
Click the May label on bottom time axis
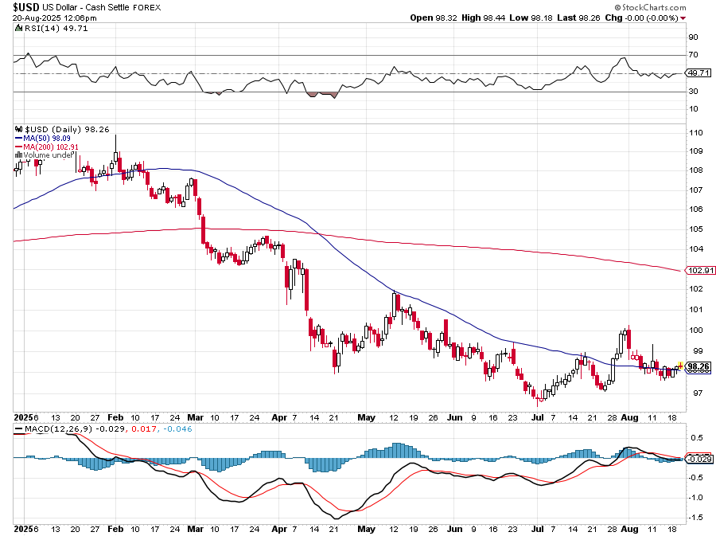point(366,528)
